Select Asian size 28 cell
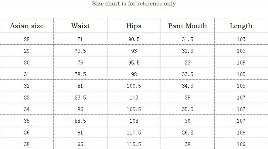Image resolution: width=268 pixels, height=149 pixels. pos(27,39)
